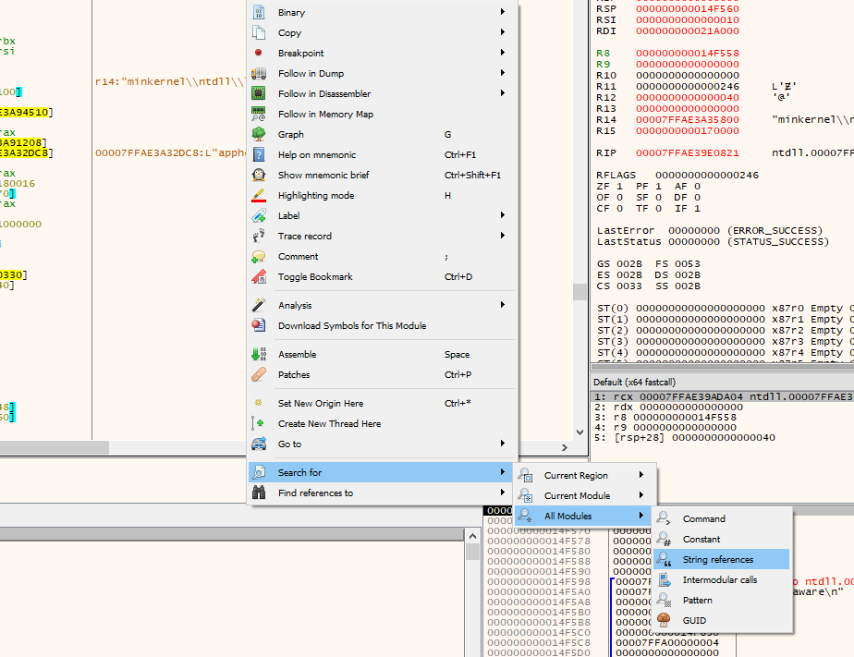Expand the Breakpoint submenu arrow
Viewport: 854px width, 657px height.
[x=503, y=53]
